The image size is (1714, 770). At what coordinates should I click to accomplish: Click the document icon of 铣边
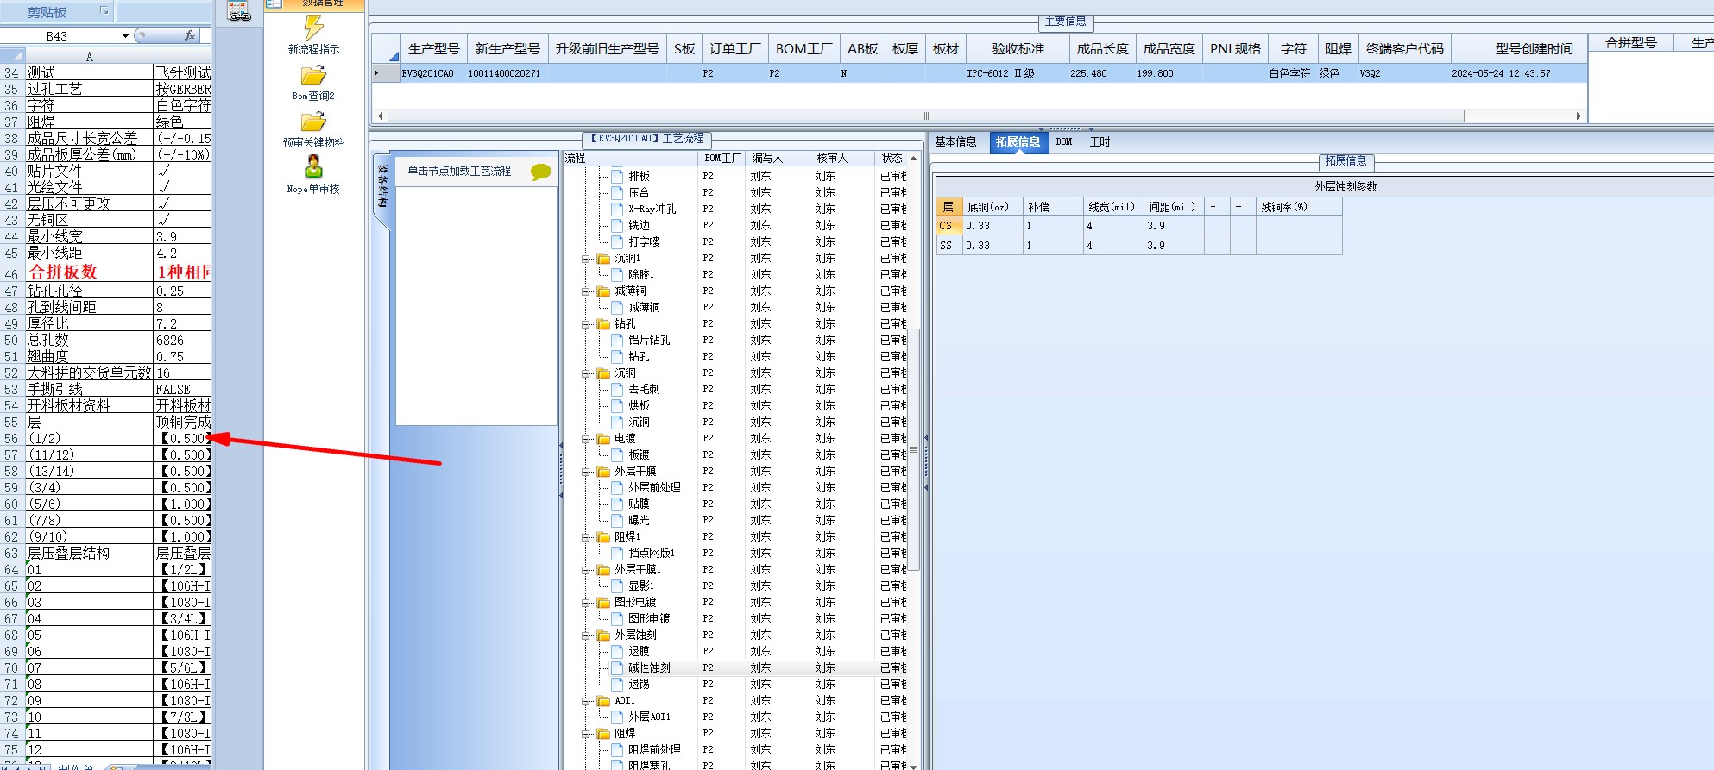pos(617,226)
